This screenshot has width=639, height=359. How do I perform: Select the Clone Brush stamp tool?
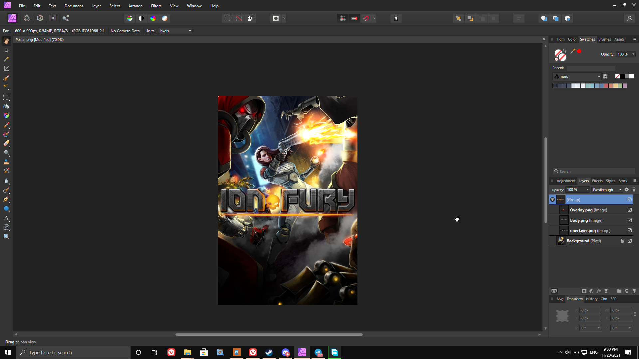(6, 162)
